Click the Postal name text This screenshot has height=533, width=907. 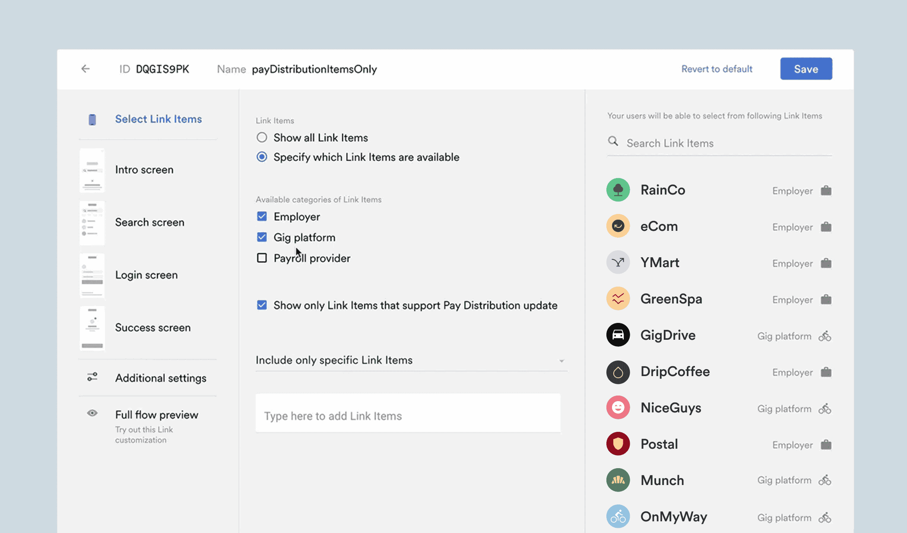tap(659, 444)
